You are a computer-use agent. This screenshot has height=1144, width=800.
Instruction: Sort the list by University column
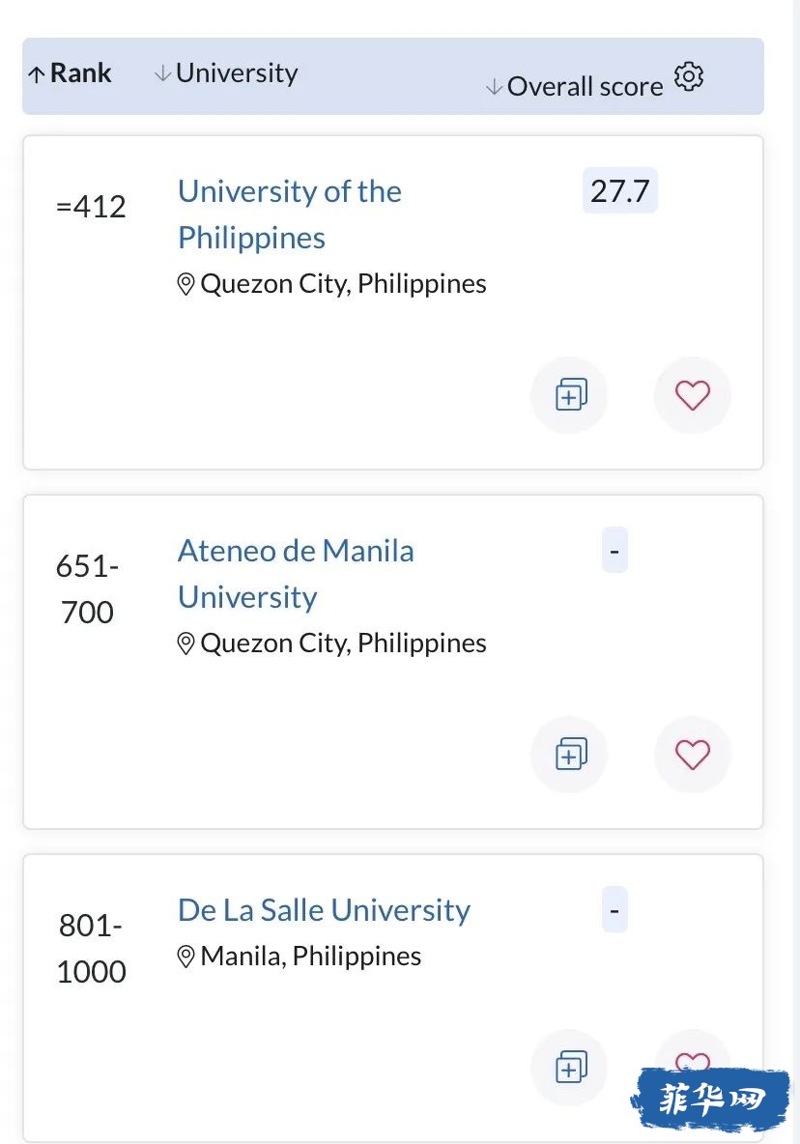pos(226,73)
